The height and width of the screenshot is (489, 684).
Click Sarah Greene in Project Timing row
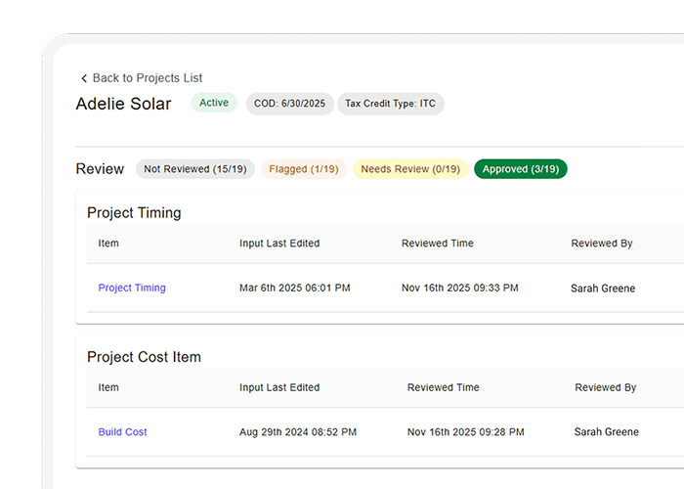[603, 289]
